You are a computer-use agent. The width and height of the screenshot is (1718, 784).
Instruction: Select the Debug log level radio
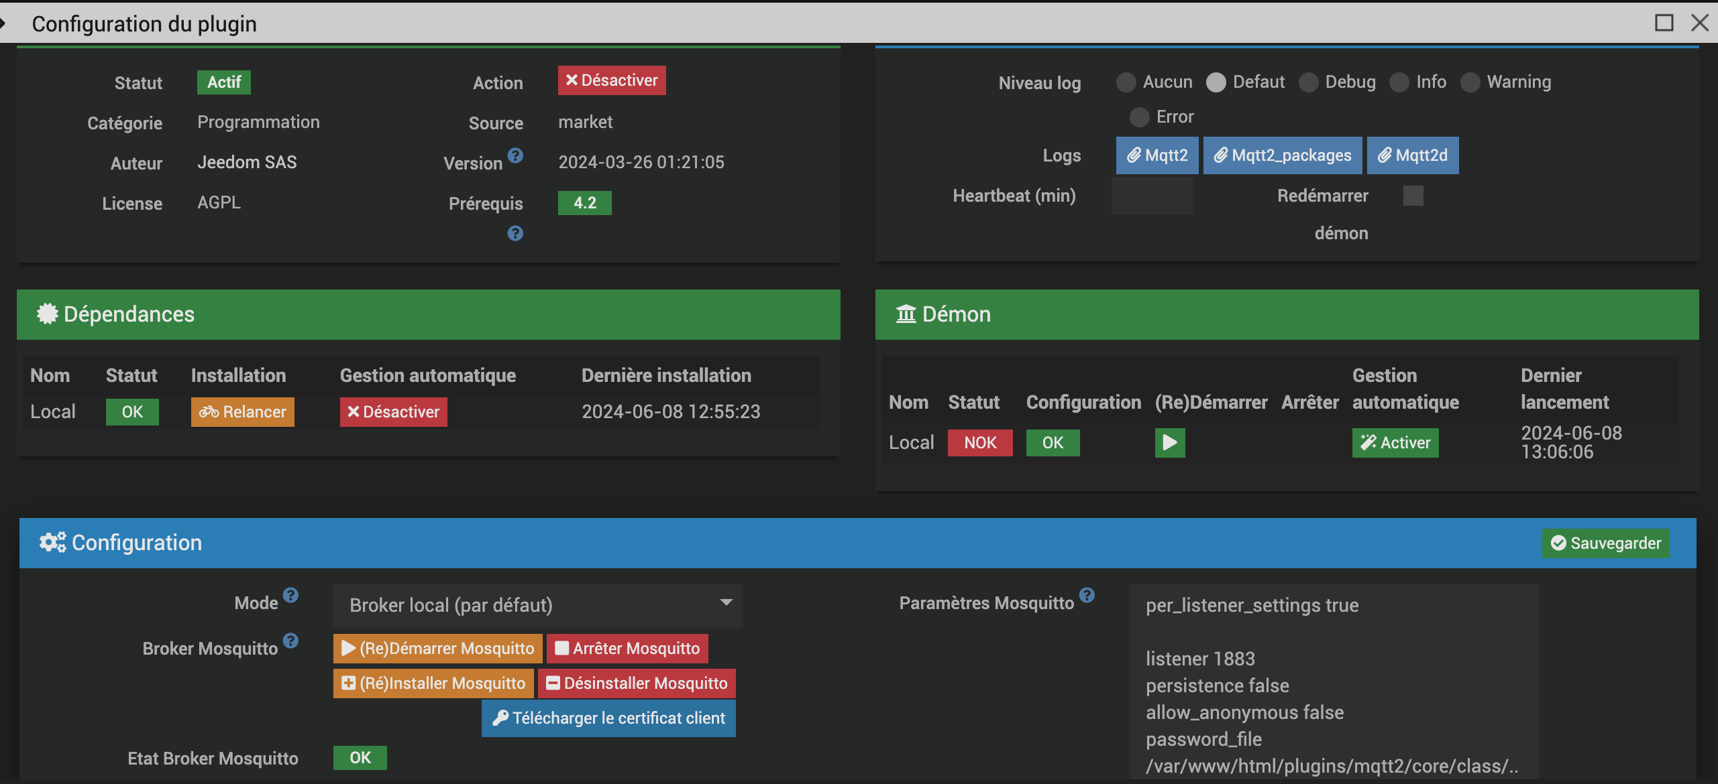pos(1308,82)
